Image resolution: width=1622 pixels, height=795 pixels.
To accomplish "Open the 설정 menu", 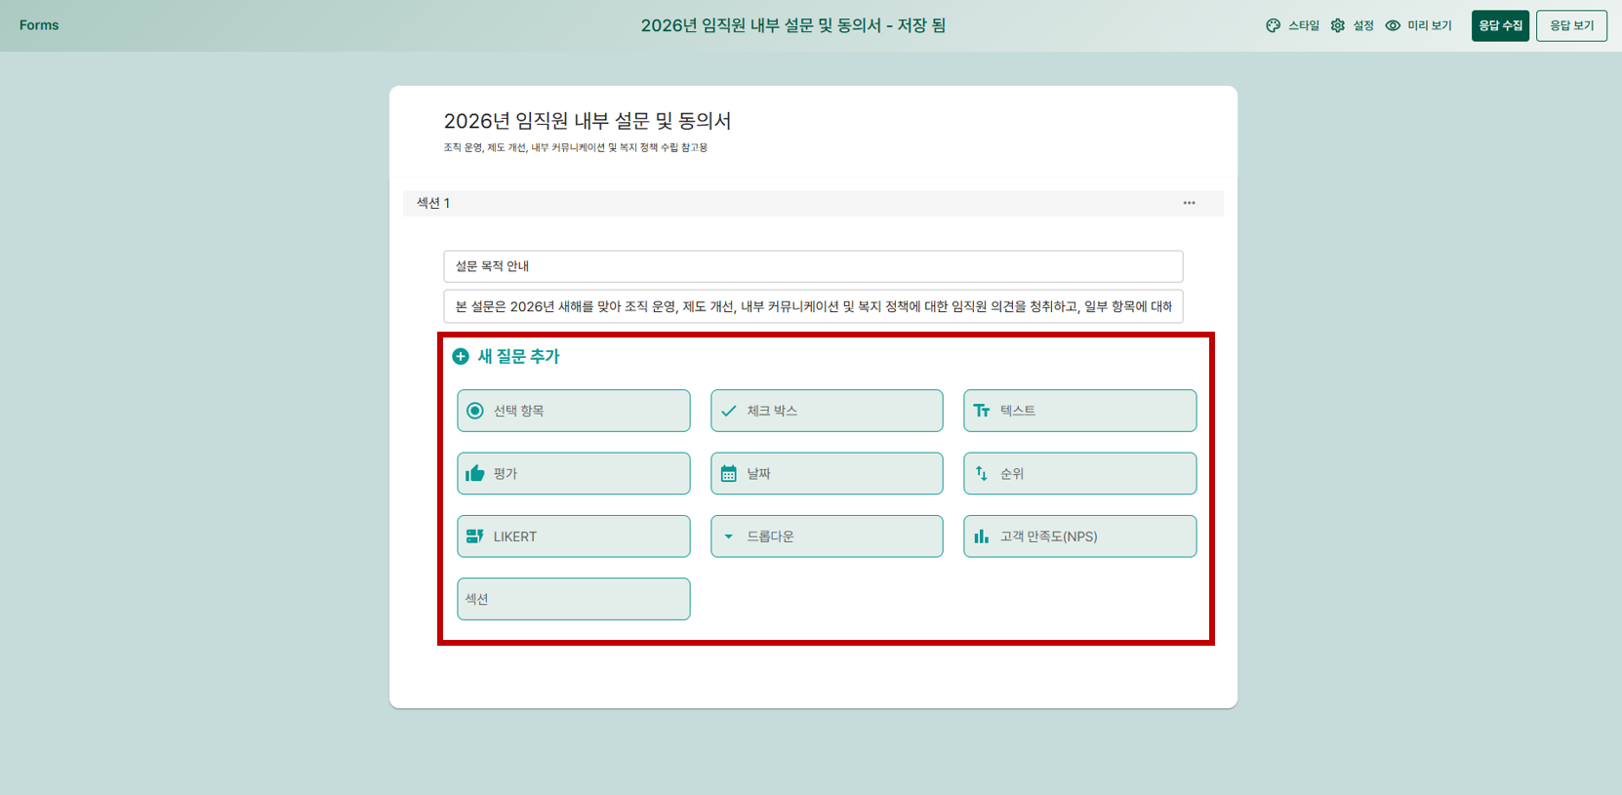I will [x=1353, y=25].
